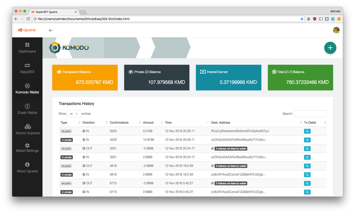Viewport: 355px width, 214px height.
Task: Sort by Time column
Action: coord(186,122)
